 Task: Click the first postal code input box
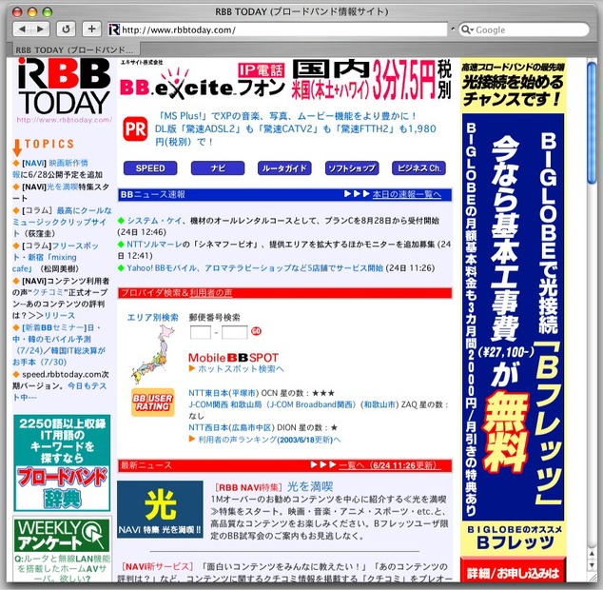tap(201, 332)
